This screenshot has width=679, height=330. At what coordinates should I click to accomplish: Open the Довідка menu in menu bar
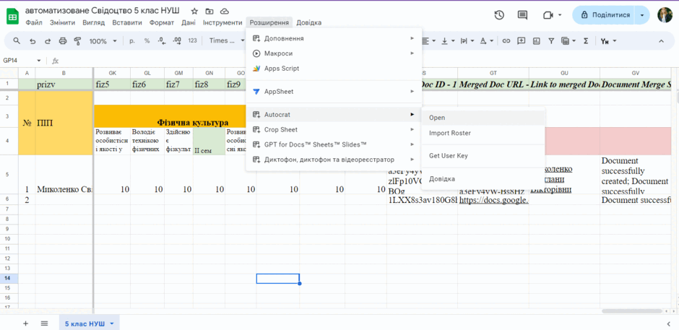pos(308,22)
